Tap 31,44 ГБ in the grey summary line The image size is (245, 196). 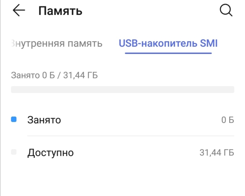pos(80,75)
